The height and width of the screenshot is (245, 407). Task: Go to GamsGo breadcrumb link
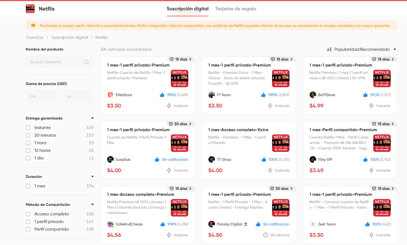pos(35,37)
